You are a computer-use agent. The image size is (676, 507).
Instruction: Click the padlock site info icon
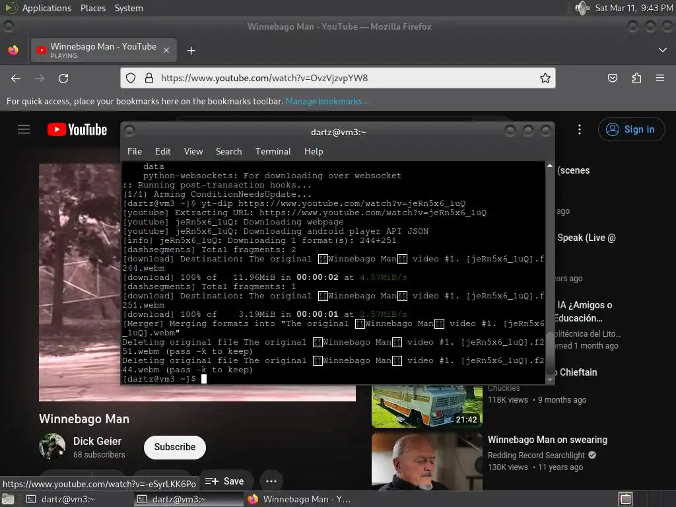(149, 78)
